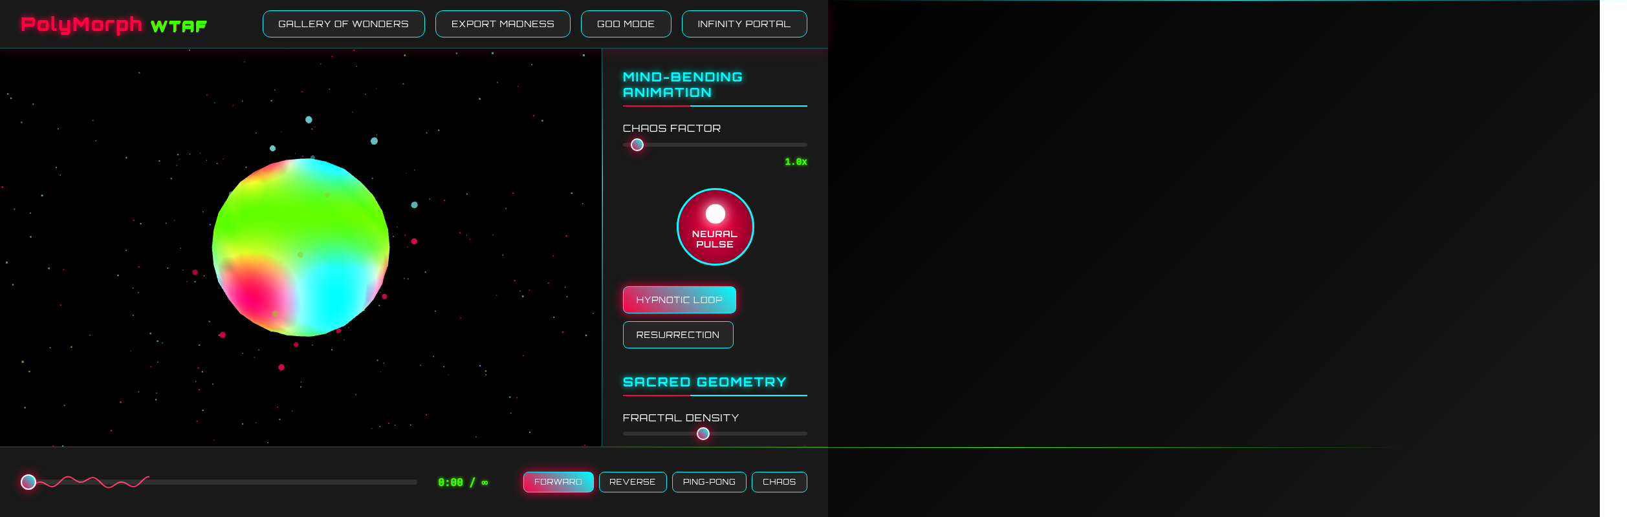Click the 0:00 / ∞ time display
Viewport: 1627px width, 517px height.
click(x=463, y=483)
